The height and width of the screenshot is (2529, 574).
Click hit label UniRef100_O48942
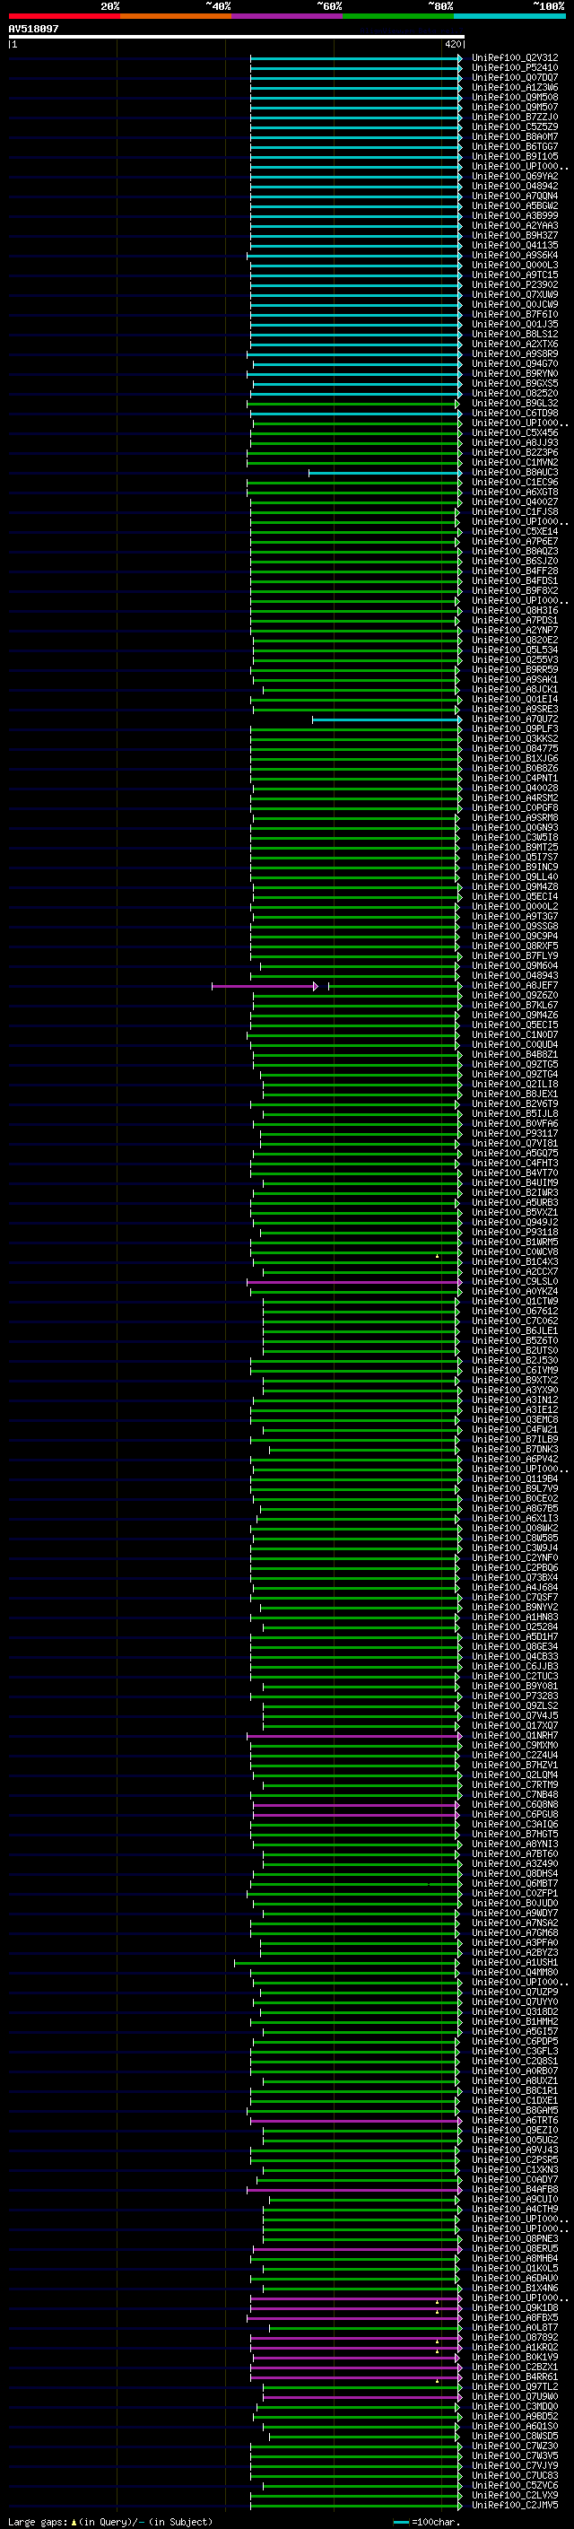(515, 186)
